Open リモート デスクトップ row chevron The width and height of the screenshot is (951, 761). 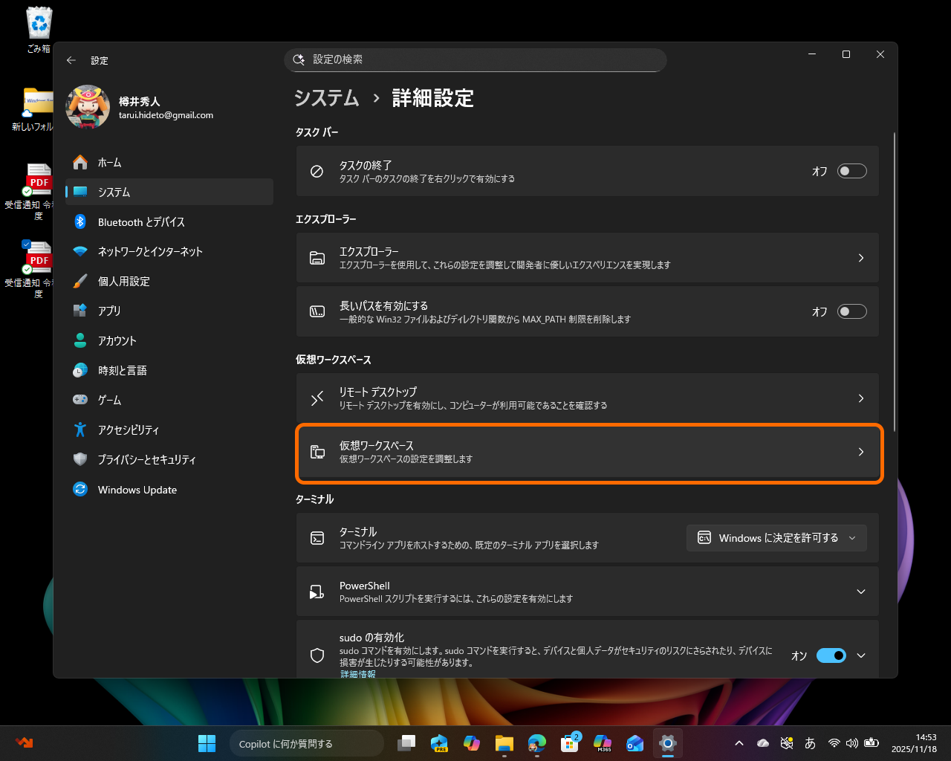(x=861, y=398)
